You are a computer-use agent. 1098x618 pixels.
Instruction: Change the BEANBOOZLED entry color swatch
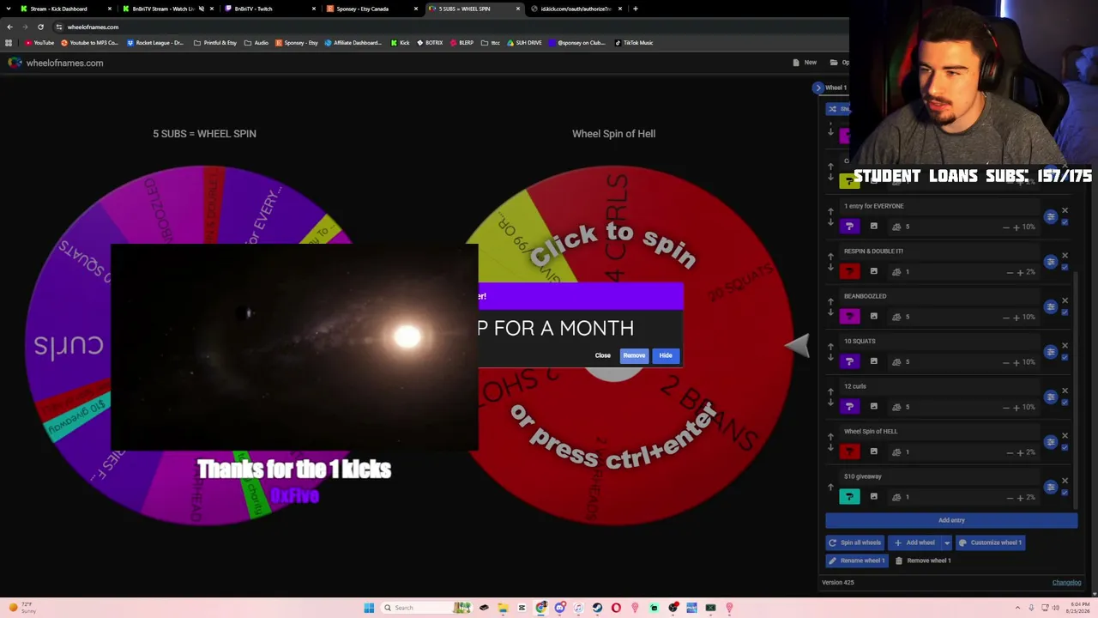(849, 317)
